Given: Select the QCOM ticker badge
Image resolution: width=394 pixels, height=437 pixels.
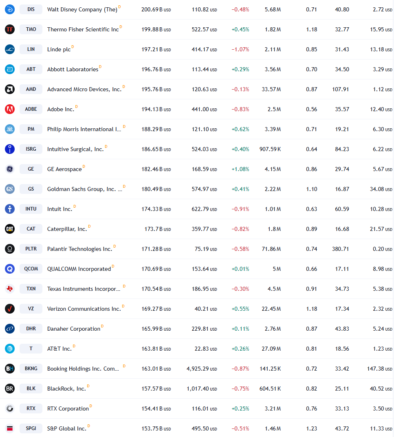Looking at the screenshot, I should pyautogui.click(x=31, y=269).
